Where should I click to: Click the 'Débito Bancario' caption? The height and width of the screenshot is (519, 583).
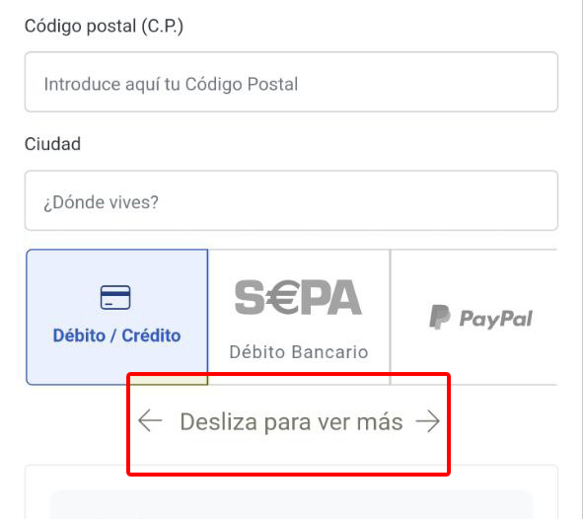point(299,351)
